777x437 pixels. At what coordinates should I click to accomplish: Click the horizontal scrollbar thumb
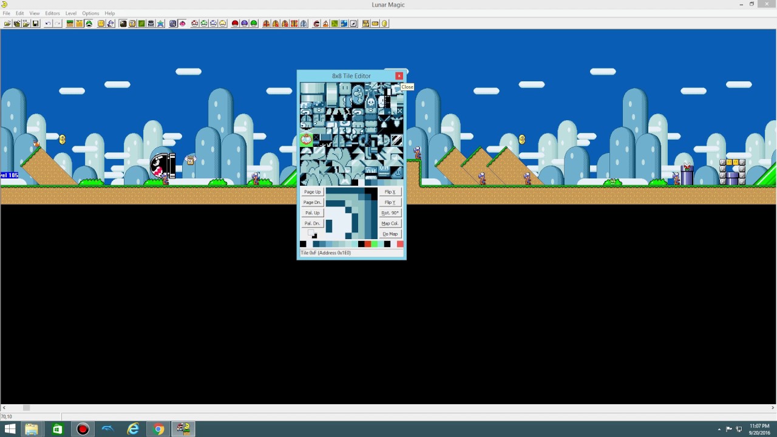click(x=26, y=408)
